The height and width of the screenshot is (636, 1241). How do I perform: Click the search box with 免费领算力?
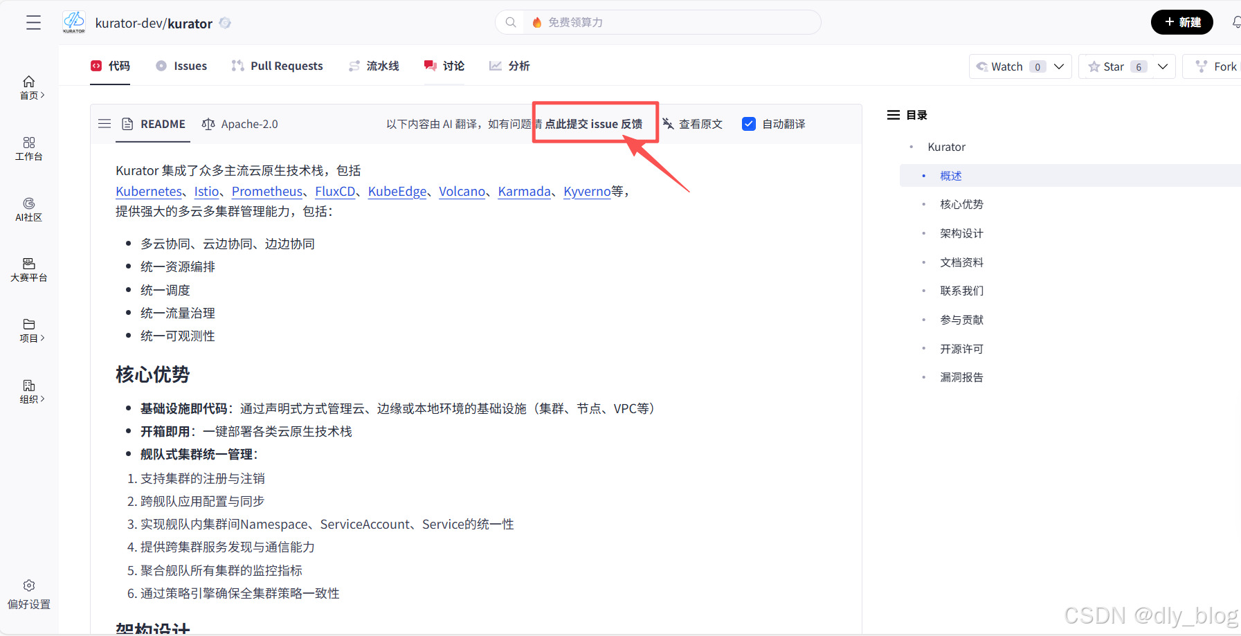click(658, 22)
